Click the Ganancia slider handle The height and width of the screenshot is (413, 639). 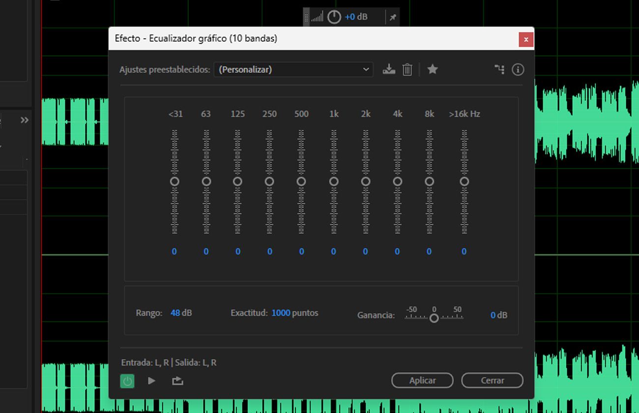[434, 319]
